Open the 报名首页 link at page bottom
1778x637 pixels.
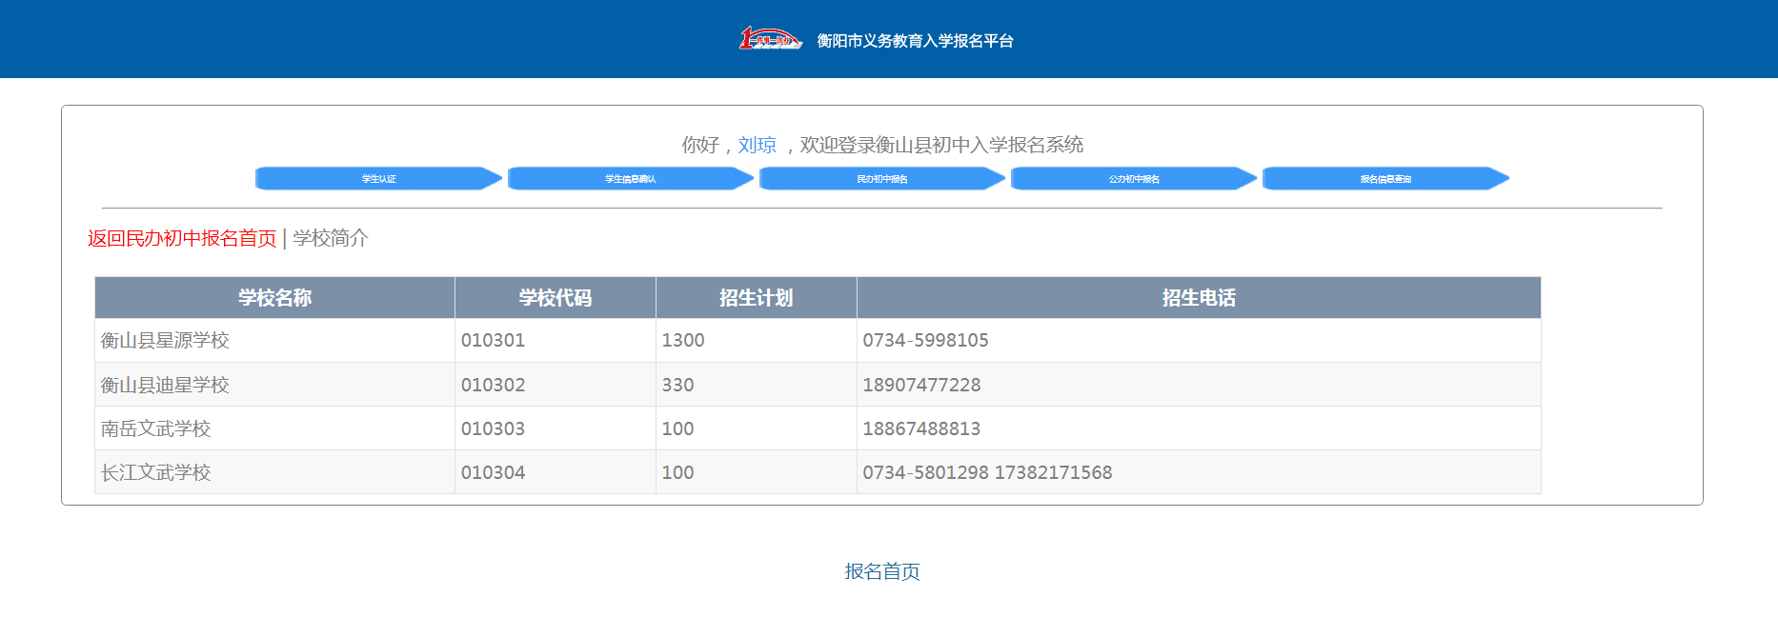coord(881,571)
